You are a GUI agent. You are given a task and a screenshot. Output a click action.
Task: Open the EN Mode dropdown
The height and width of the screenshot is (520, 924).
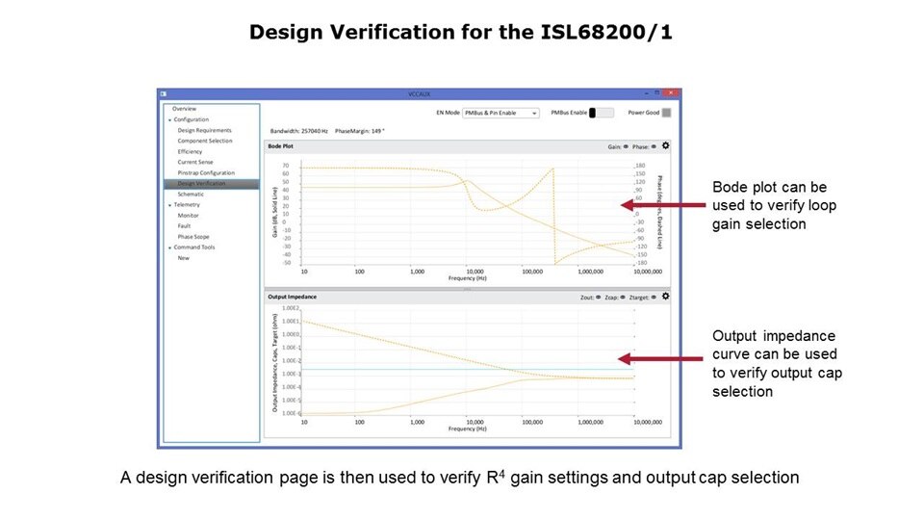500,113
